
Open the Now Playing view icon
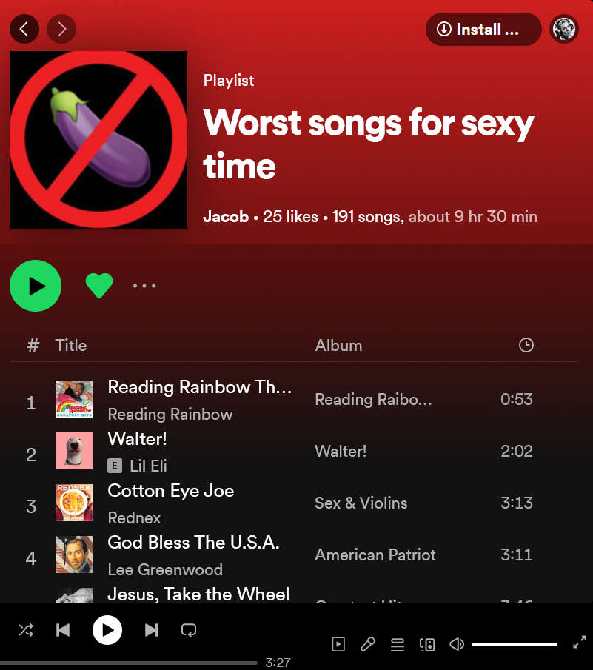pyautogui.click(x=338, y=644)
